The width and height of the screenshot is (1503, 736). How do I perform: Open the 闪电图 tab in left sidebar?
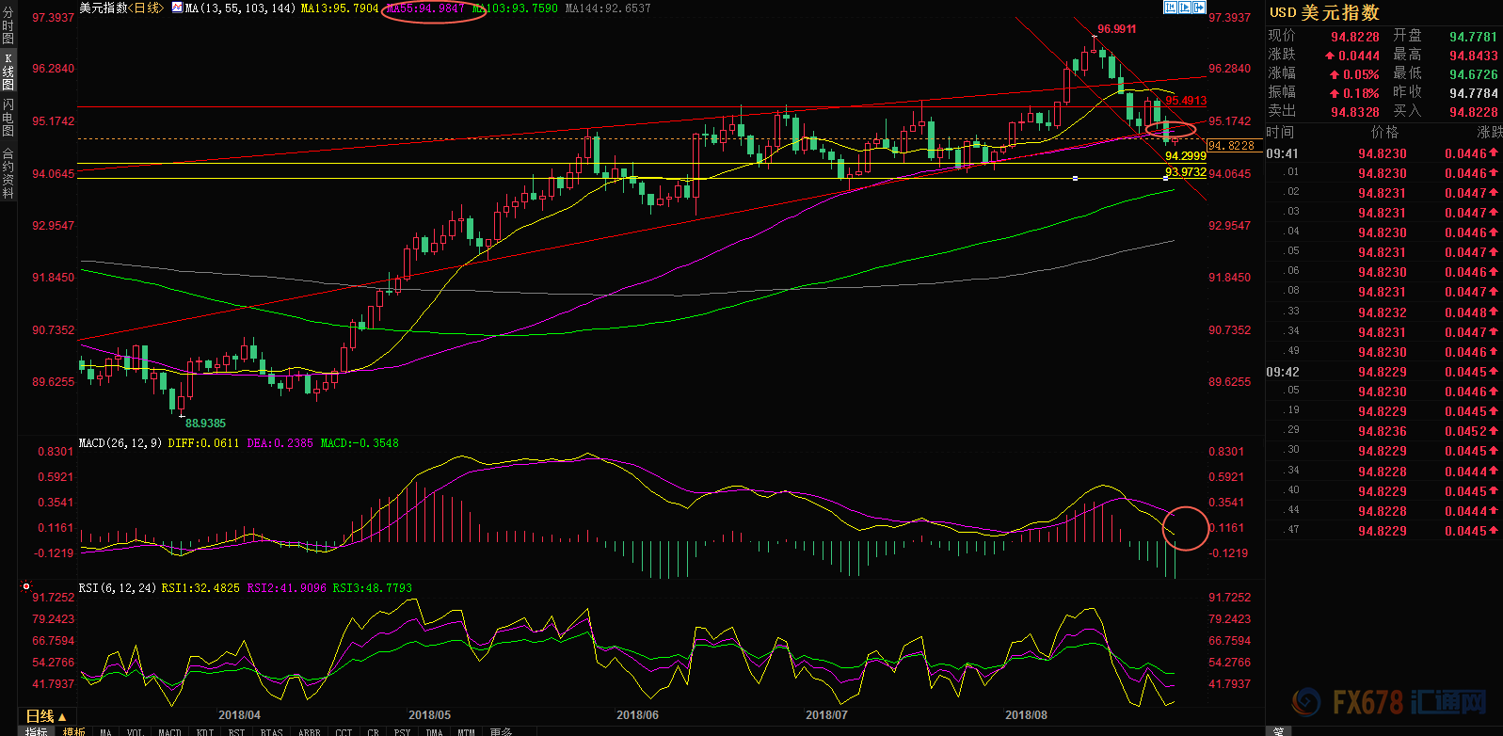[8, 120]
